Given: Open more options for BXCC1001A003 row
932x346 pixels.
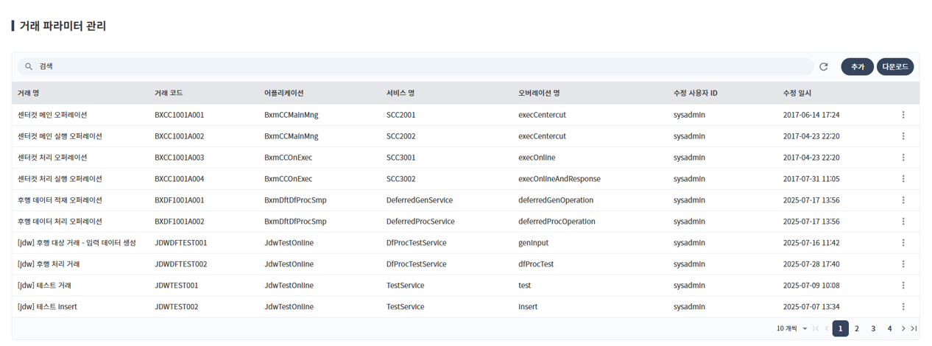Looking at the screenshot, I should [903, 158].
